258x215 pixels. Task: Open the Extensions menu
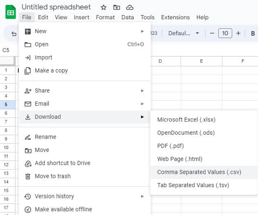(175, 17)
